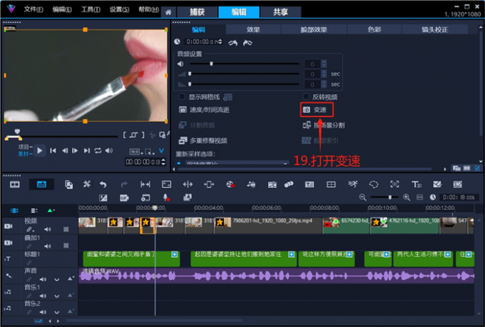Play the preview
This screenshot has height=327, width=485.
pos(40,151)
